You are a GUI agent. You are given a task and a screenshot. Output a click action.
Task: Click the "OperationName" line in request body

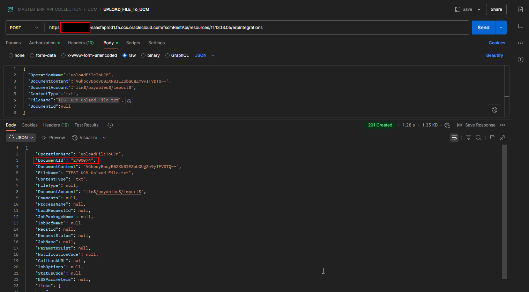[x=70, y=75]
